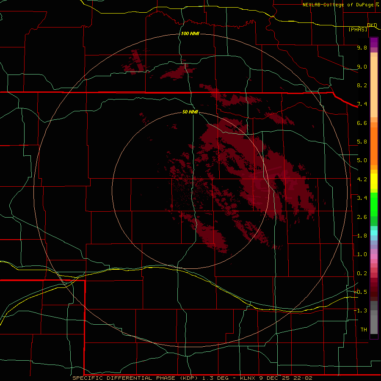Click the 9.8 value on the color scale
This screenshot has width=381, height=381.
362,47
